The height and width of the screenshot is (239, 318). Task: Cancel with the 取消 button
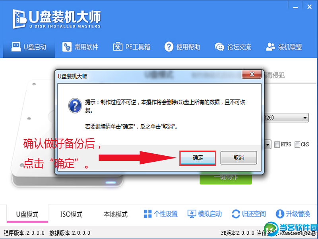tap(239, 158)
